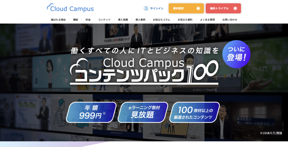Click the red 無料トライアル button
The width and height of the screenshot is (288, 147).
tap(223, 8)
